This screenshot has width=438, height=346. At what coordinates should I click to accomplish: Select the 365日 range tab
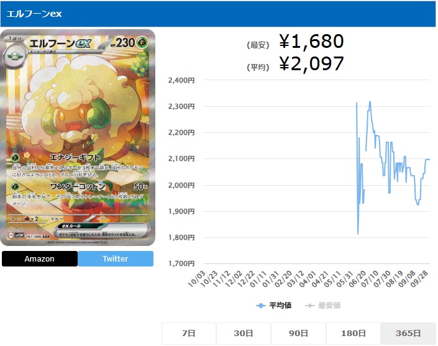(408, 334)
